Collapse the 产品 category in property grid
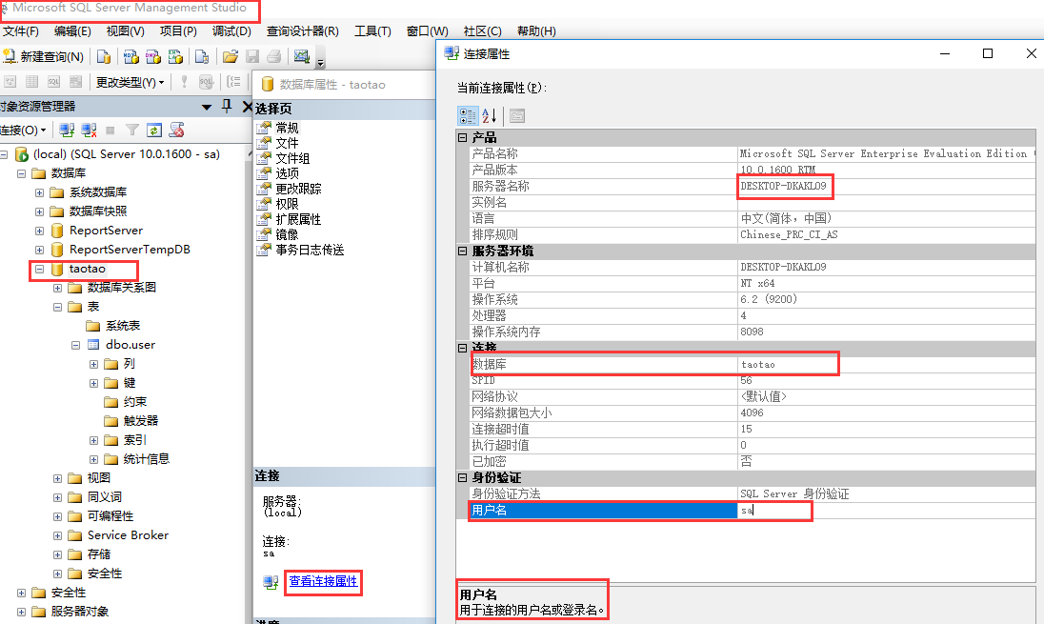1044x624 pixels. 463,138
